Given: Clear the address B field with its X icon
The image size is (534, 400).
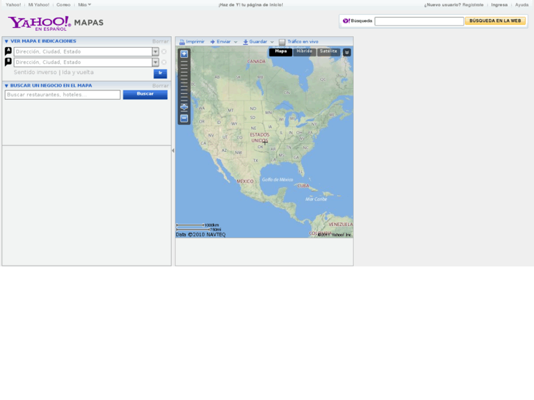Looking at the screenshot, I should pos(164,62).
